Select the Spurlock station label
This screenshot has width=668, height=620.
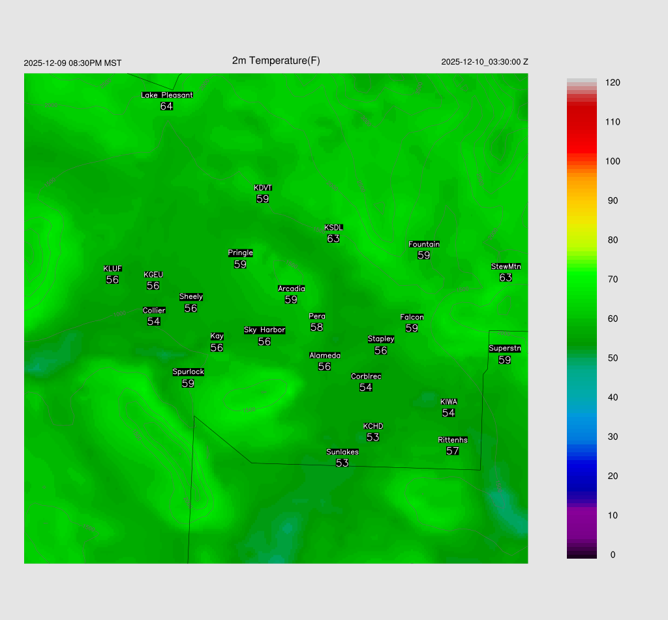tap(188, 372)
